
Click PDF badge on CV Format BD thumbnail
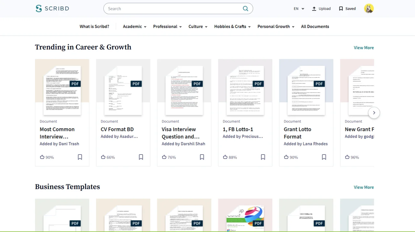(x=136, y=84)
